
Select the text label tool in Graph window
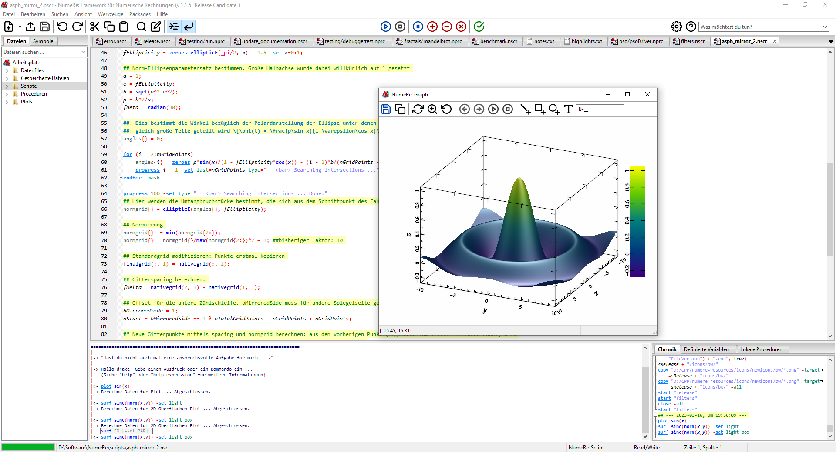click(568, 110)
